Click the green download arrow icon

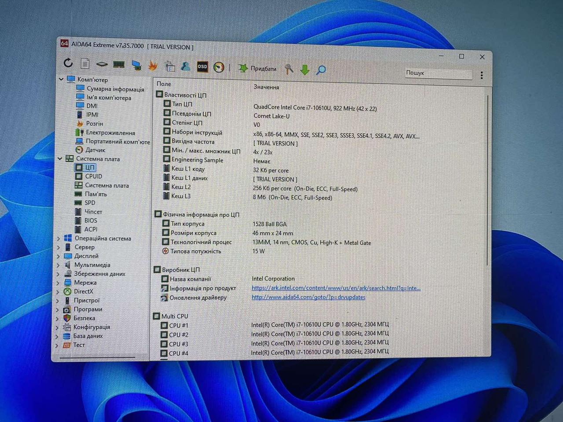(305, 69)
